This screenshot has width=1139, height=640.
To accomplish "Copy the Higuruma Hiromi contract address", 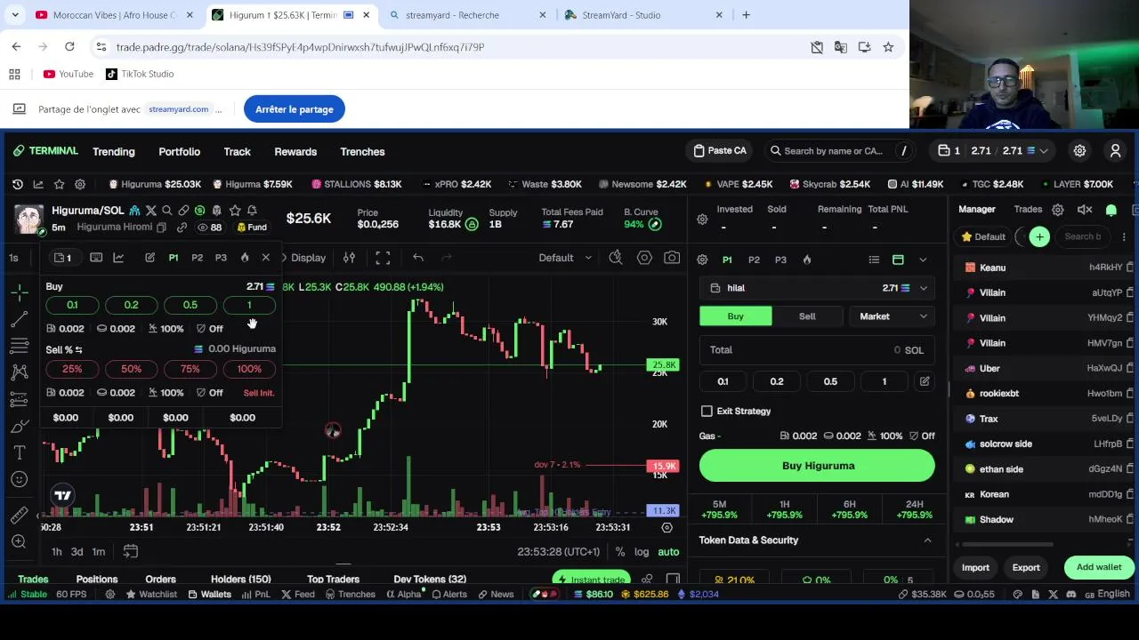I will 161,228.
